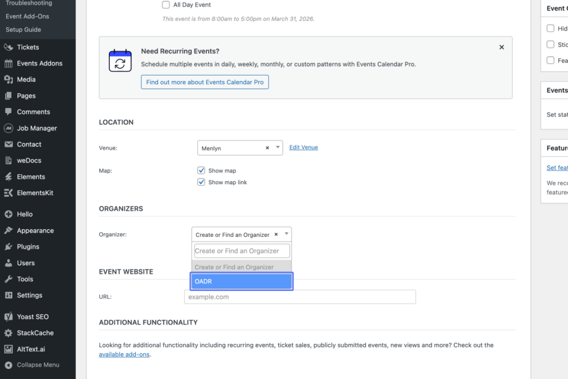Go to the Tickets menu
This screenshot has width=568, height=379.
pos(28,47)
